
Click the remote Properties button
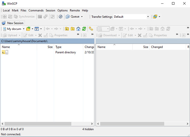(158, 35)
